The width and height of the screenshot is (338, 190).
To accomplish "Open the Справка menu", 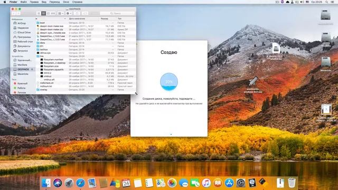I will click(x=77, y=2).
